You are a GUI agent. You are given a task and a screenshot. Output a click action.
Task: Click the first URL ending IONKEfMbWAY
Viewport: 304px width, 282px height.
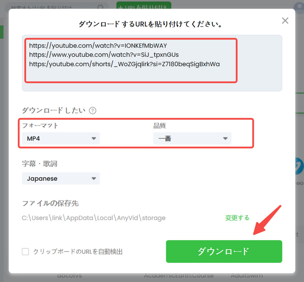coord(98,46)
